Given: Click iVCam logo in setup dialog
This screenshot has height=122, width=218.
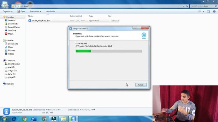Looking at the screenshot, I should coord(144,36).
